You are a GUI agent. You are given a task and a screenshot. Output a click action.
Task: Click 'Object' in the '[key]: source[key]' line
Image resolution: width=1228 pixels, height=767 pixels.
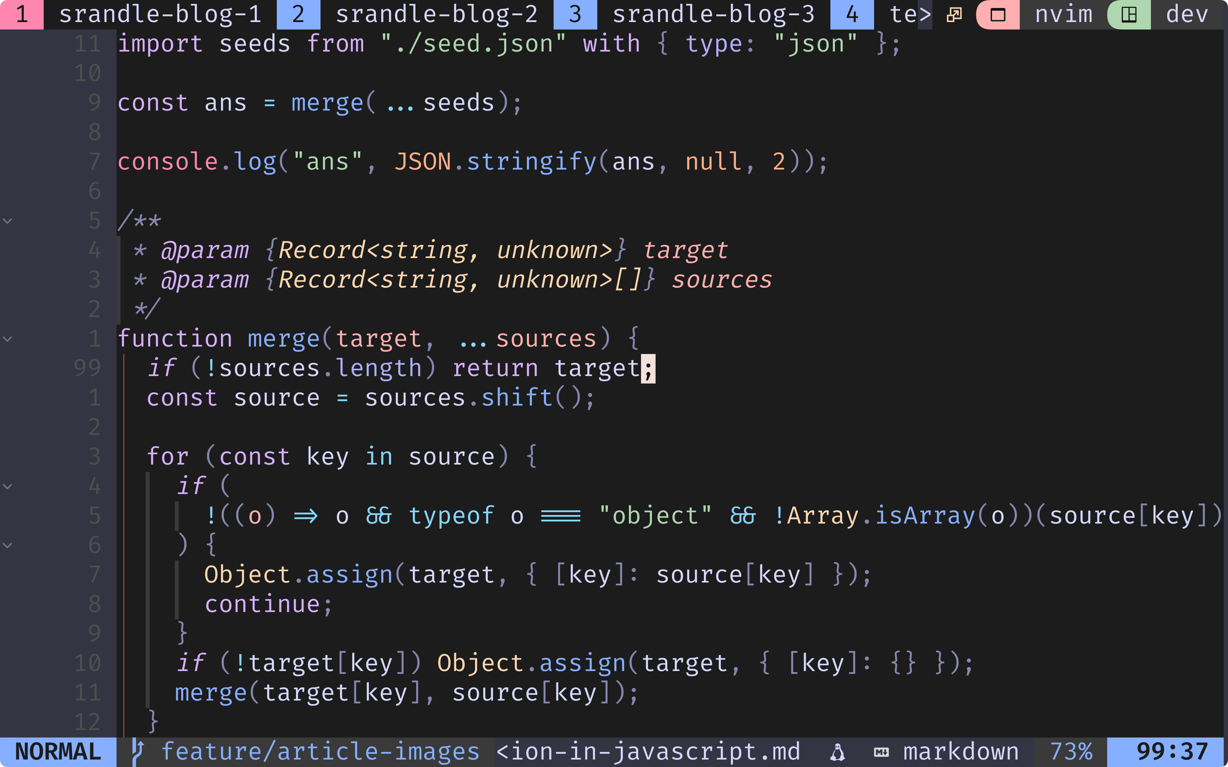point(247,575)
